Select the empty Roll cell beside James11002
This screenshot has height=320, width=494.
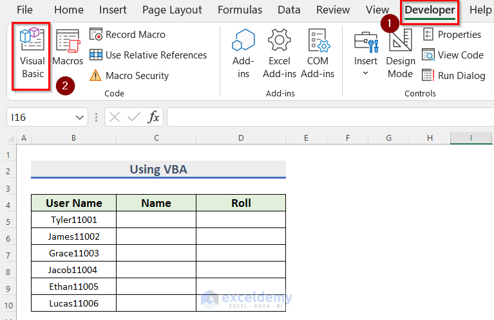tap(241, 236)
